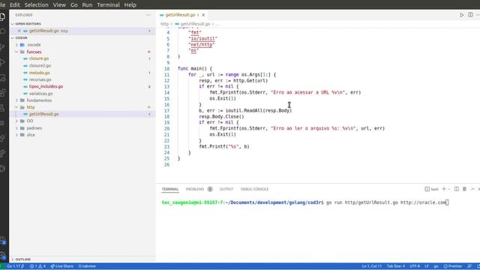Screen dimensions: 480x270
Task: Select getUrlResult.go under http folder
Action: coord(43,114)
